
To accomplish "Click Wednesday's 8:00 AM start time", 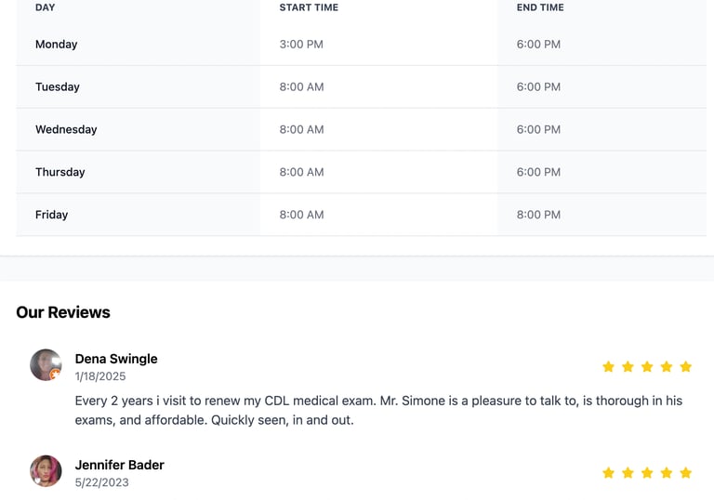I will (301, 130).
